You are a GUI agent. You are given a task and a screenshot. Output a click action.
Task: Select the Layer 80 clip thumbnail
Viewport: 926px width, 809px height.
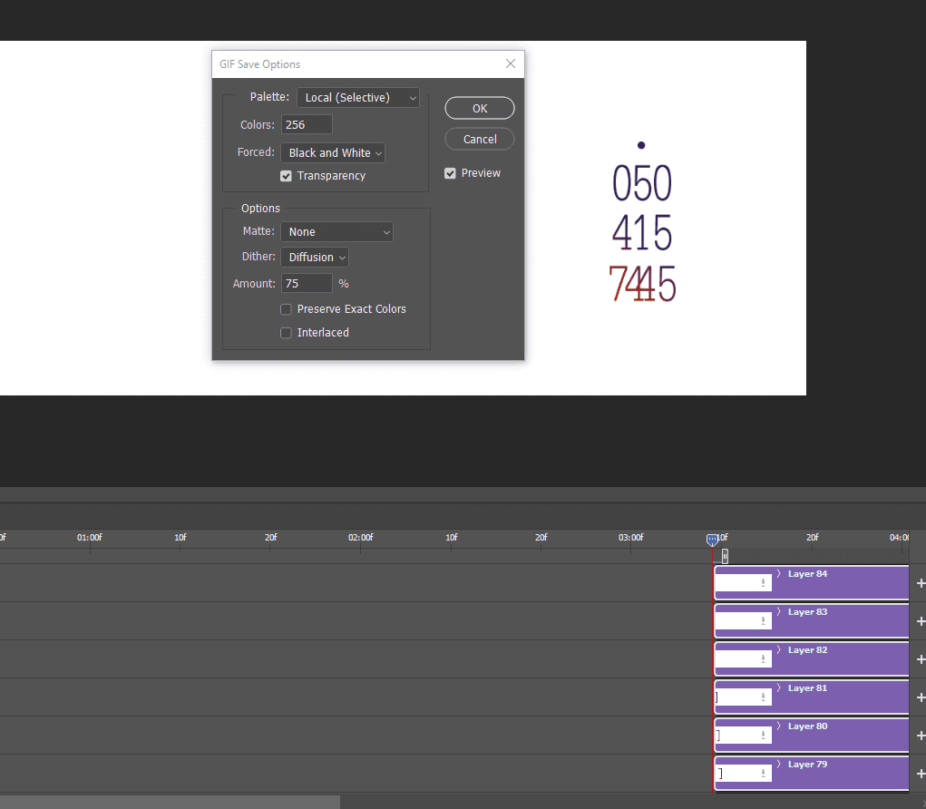[744, 736]
